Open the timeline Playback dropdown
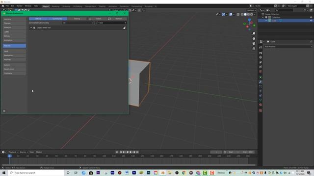Screen dimensions: 314x176 13,152
